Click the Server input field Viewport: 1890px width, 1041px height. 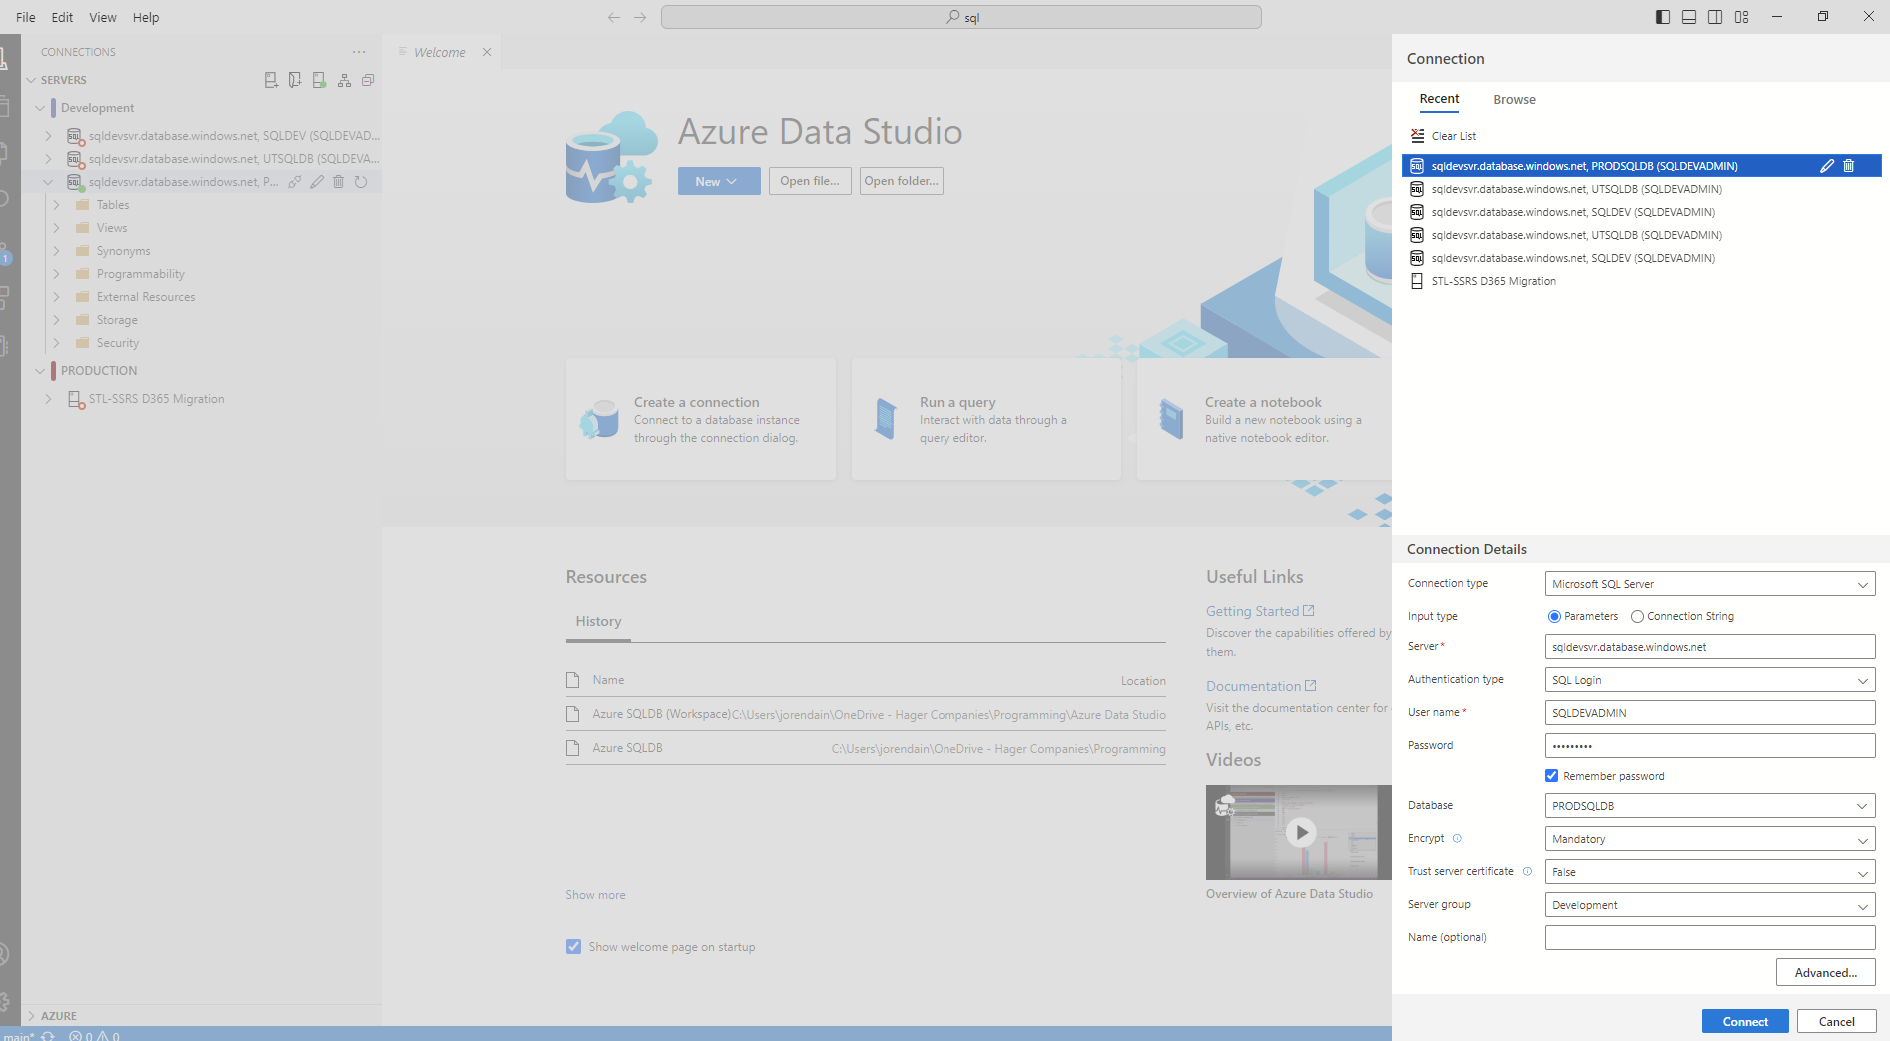[x=1710, y=647]
